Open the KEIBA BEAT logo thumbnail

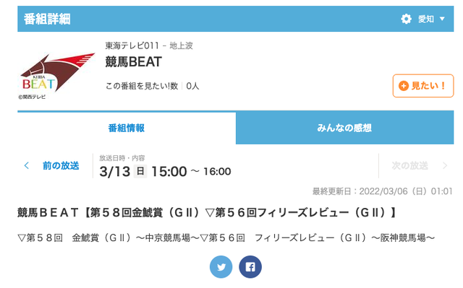coord(57,75)
